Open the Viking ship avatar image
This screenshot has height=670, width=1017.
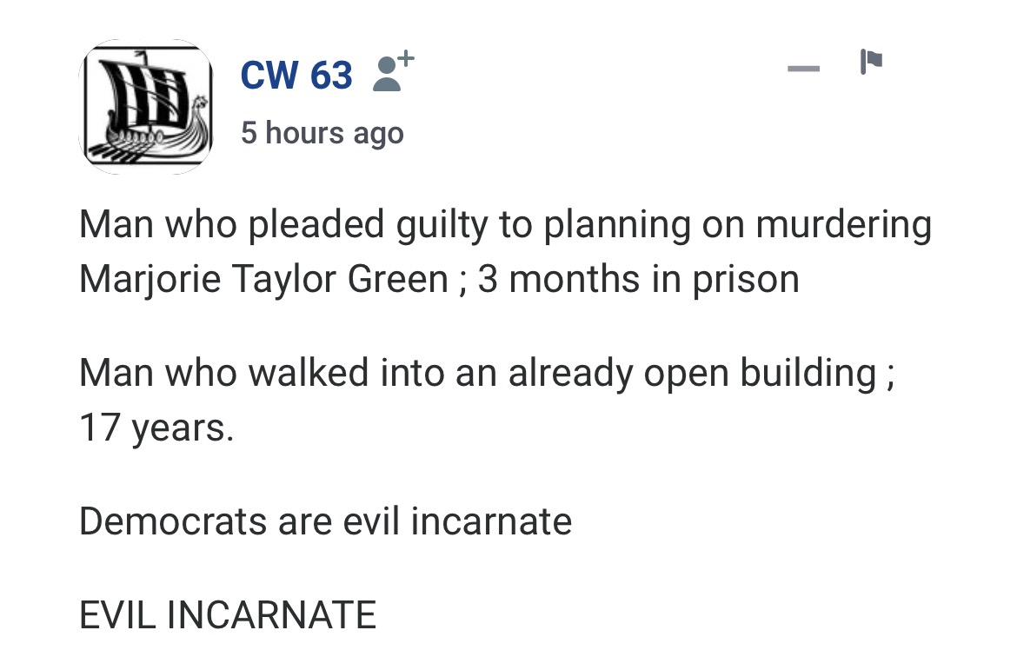(146, 108)
